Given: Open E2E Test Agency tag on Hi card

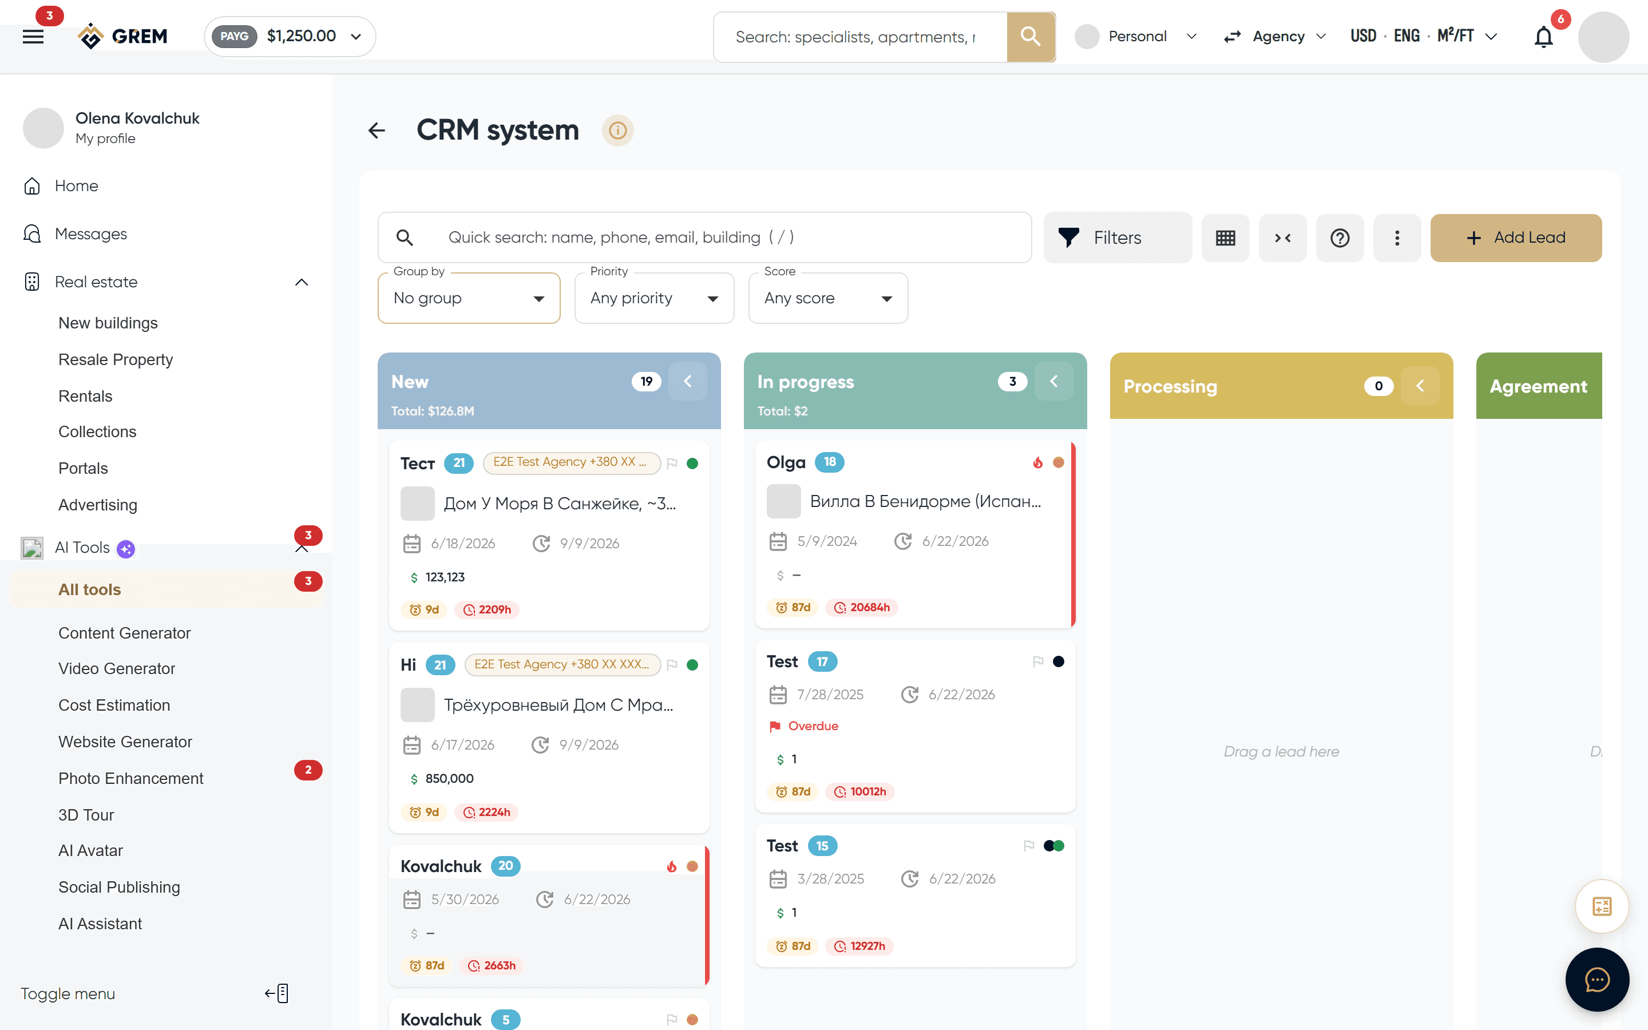Looking at the screenshot, I should click(562, 664).
